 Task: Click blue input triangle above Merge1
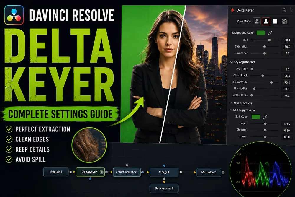(x=164, y=166)
